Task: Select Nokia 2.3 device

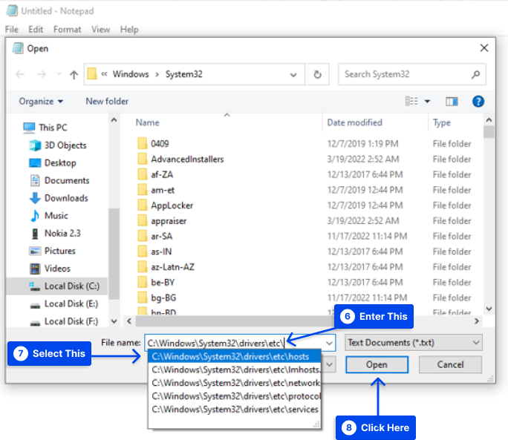Action: 56,233
